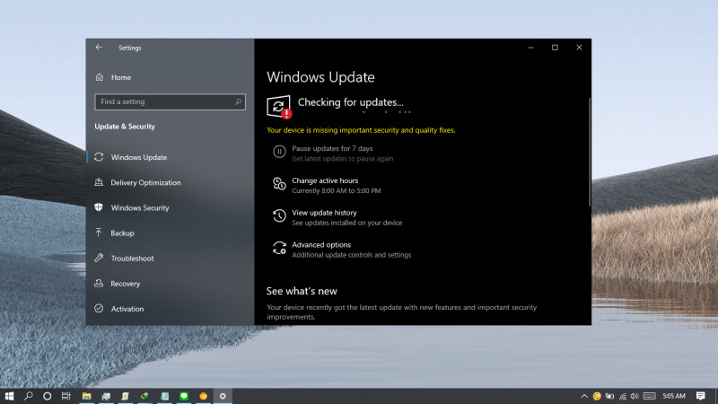Viewport: 718px width, 404px height.
Task: Click the 5:05 AM taskbar clock
Action: (x=674, y=396)
